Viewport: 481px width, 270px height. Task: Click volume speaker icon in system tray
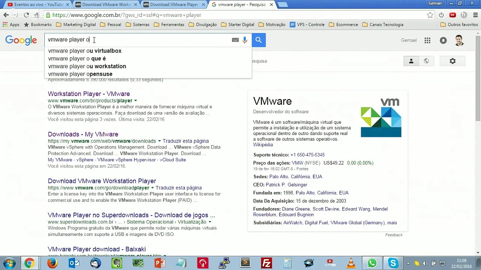[x=425, y=263]
